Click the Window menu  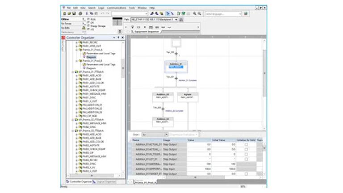click(x=142, y=8)
